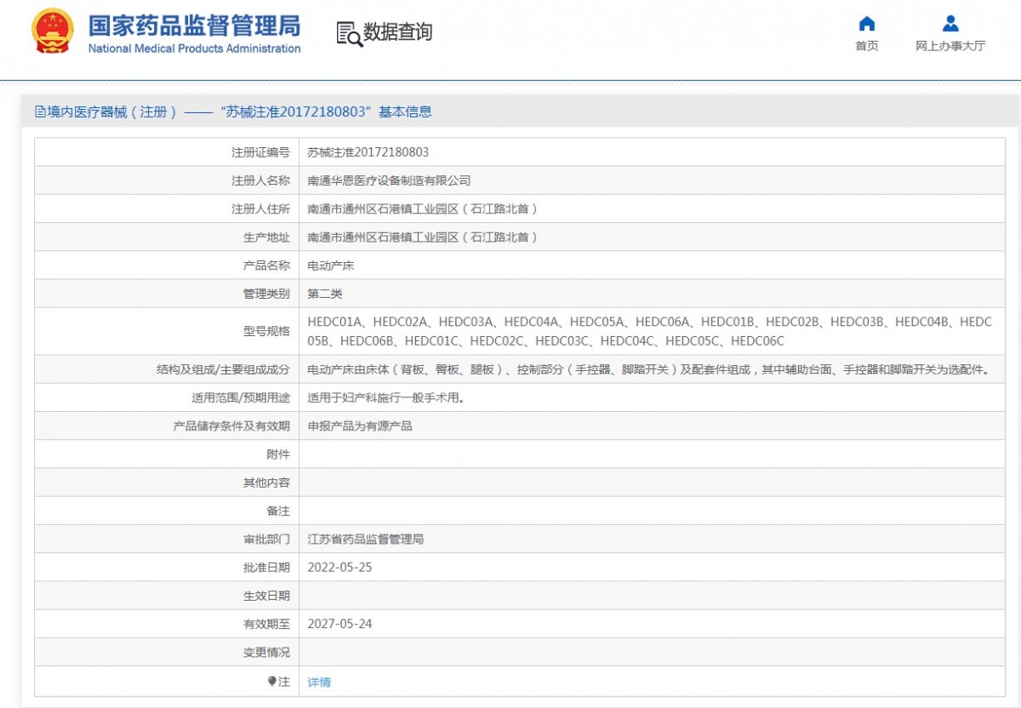1021x708 pixels.
Task: Select registration number 苏械注准20172180803 value
Action: [368, 152]
